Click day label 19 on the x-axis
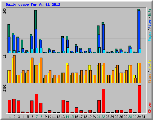153x120 pixels. coord(90,117)
